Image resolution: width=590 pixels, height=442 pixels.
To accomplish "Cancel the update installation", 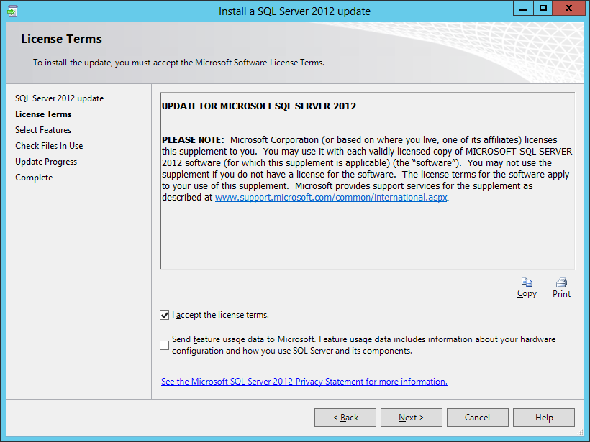I will coord(478,418).
